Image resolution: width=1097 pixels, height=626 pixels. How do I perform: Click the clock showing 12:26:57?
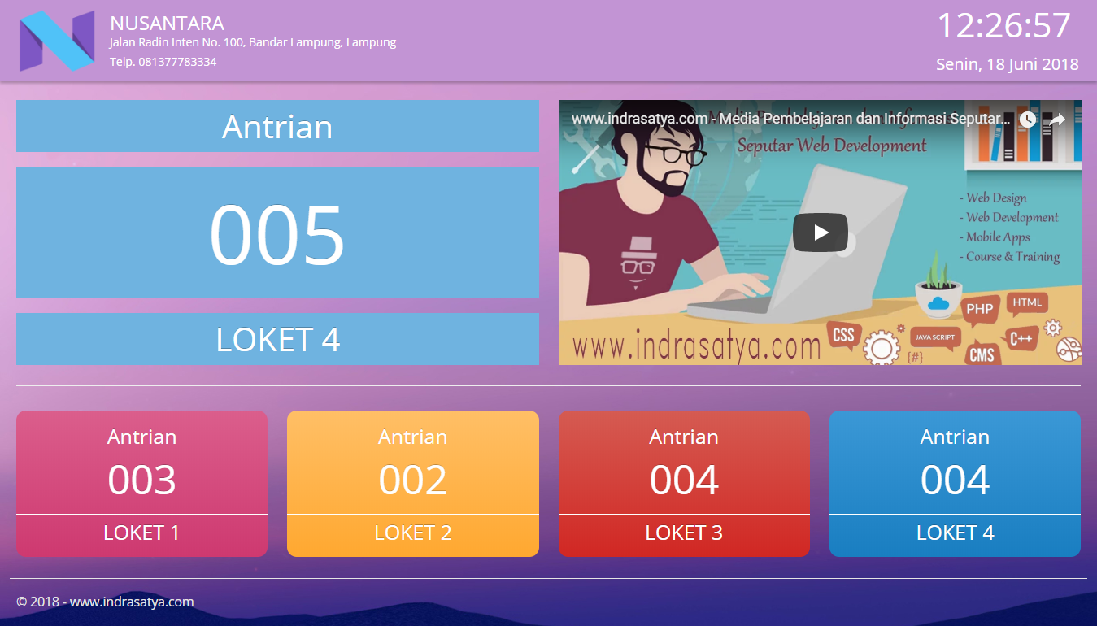point(1004,26)
